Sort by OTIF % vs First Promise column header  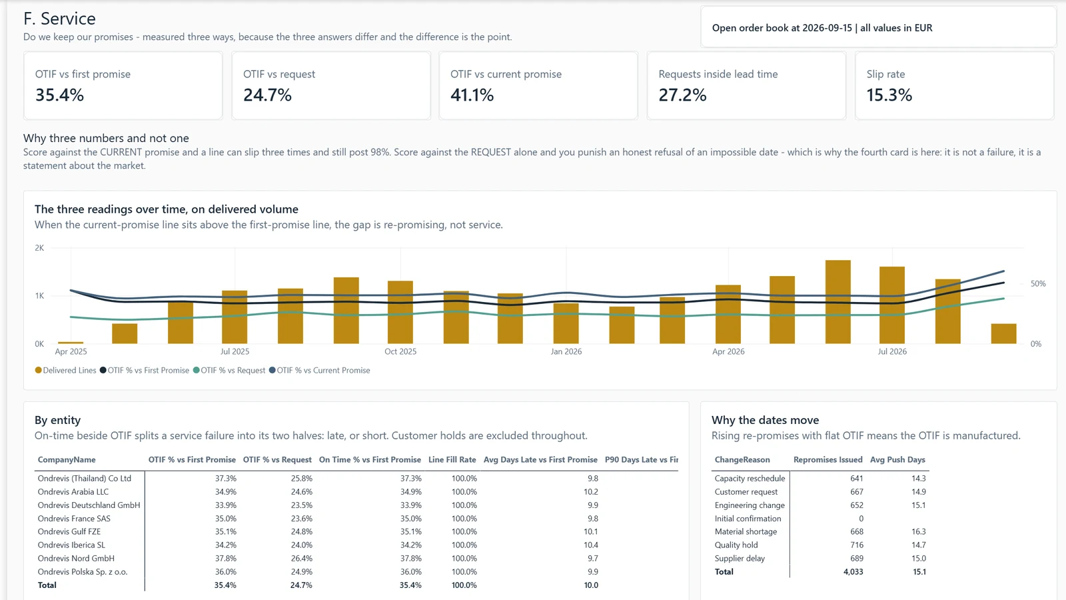click(x=192, y=460)
